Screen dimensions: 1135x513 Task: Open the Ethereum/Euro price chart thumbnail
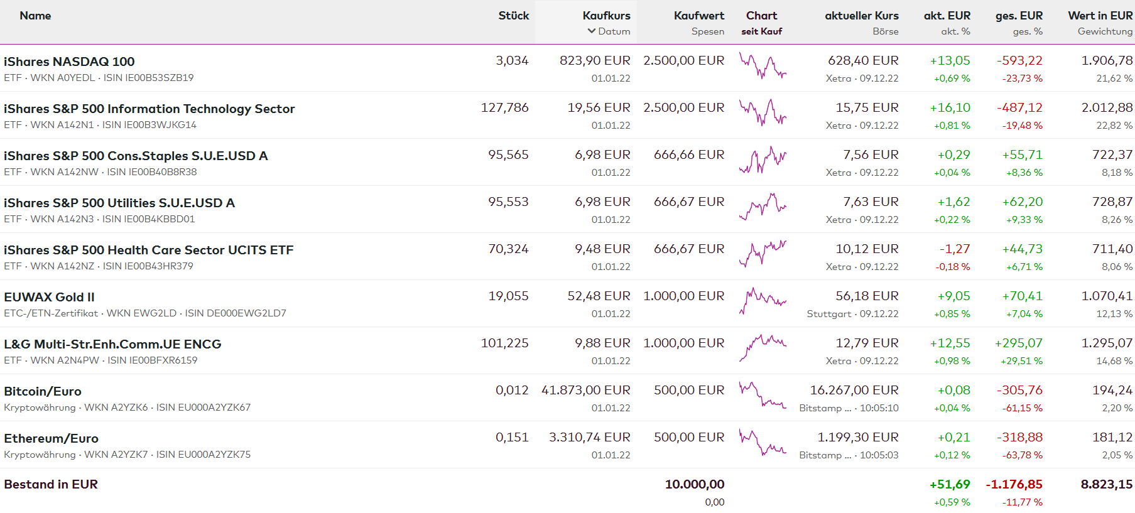click(763, 442)
